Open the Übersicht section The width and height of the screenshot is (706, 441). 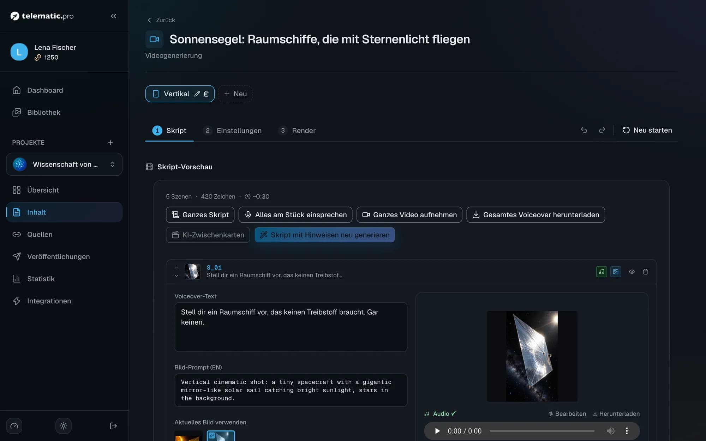pos(64,190)
